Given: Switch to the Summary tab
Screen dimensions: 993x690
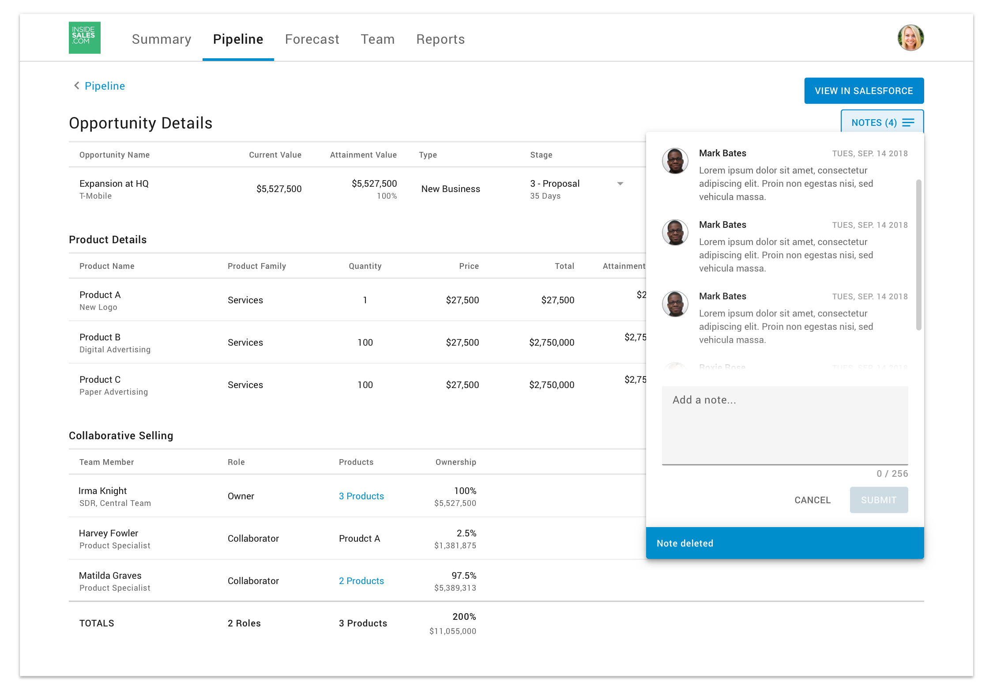Looking at the screenshot, I should [162, 39].
